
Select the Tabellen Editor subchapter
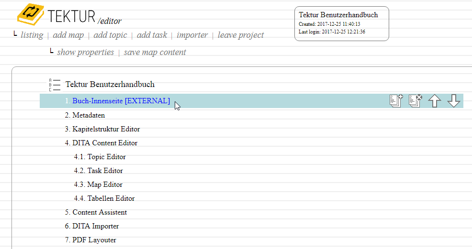point(111,198)
